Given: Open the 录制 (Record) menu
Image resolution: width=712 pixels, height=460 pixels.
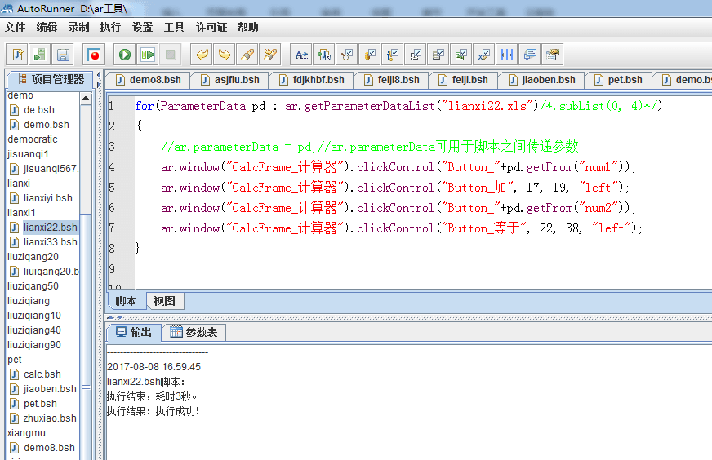Looking at the screenshot, I should pos(78,27).
